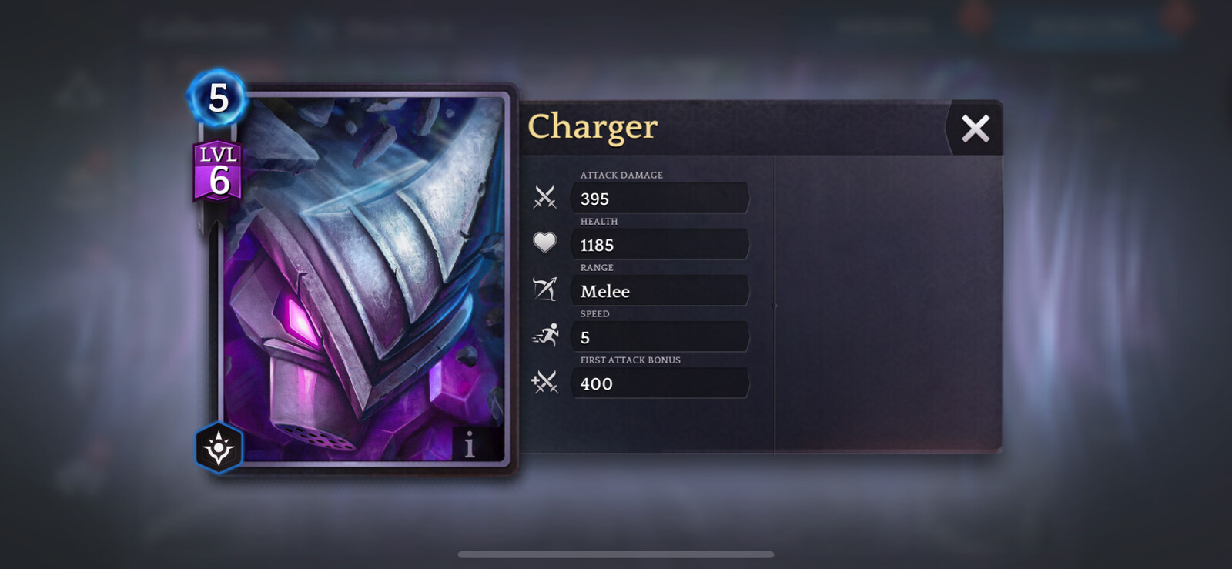Tap the crossed swords attack damage icon
1232x569 pixels.
(544, 197)
